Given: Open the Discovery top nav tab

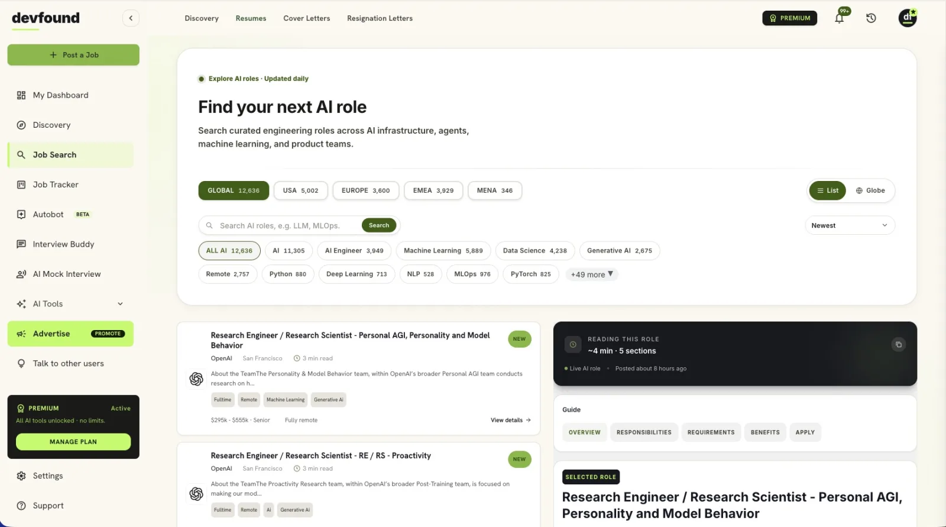Looking at the screenshot, I should tap(202, 18).
